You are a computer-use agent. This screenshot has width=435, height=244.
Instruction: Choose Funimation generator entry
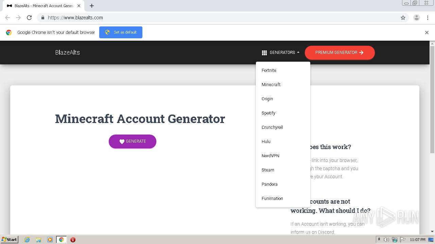(283, 199)
